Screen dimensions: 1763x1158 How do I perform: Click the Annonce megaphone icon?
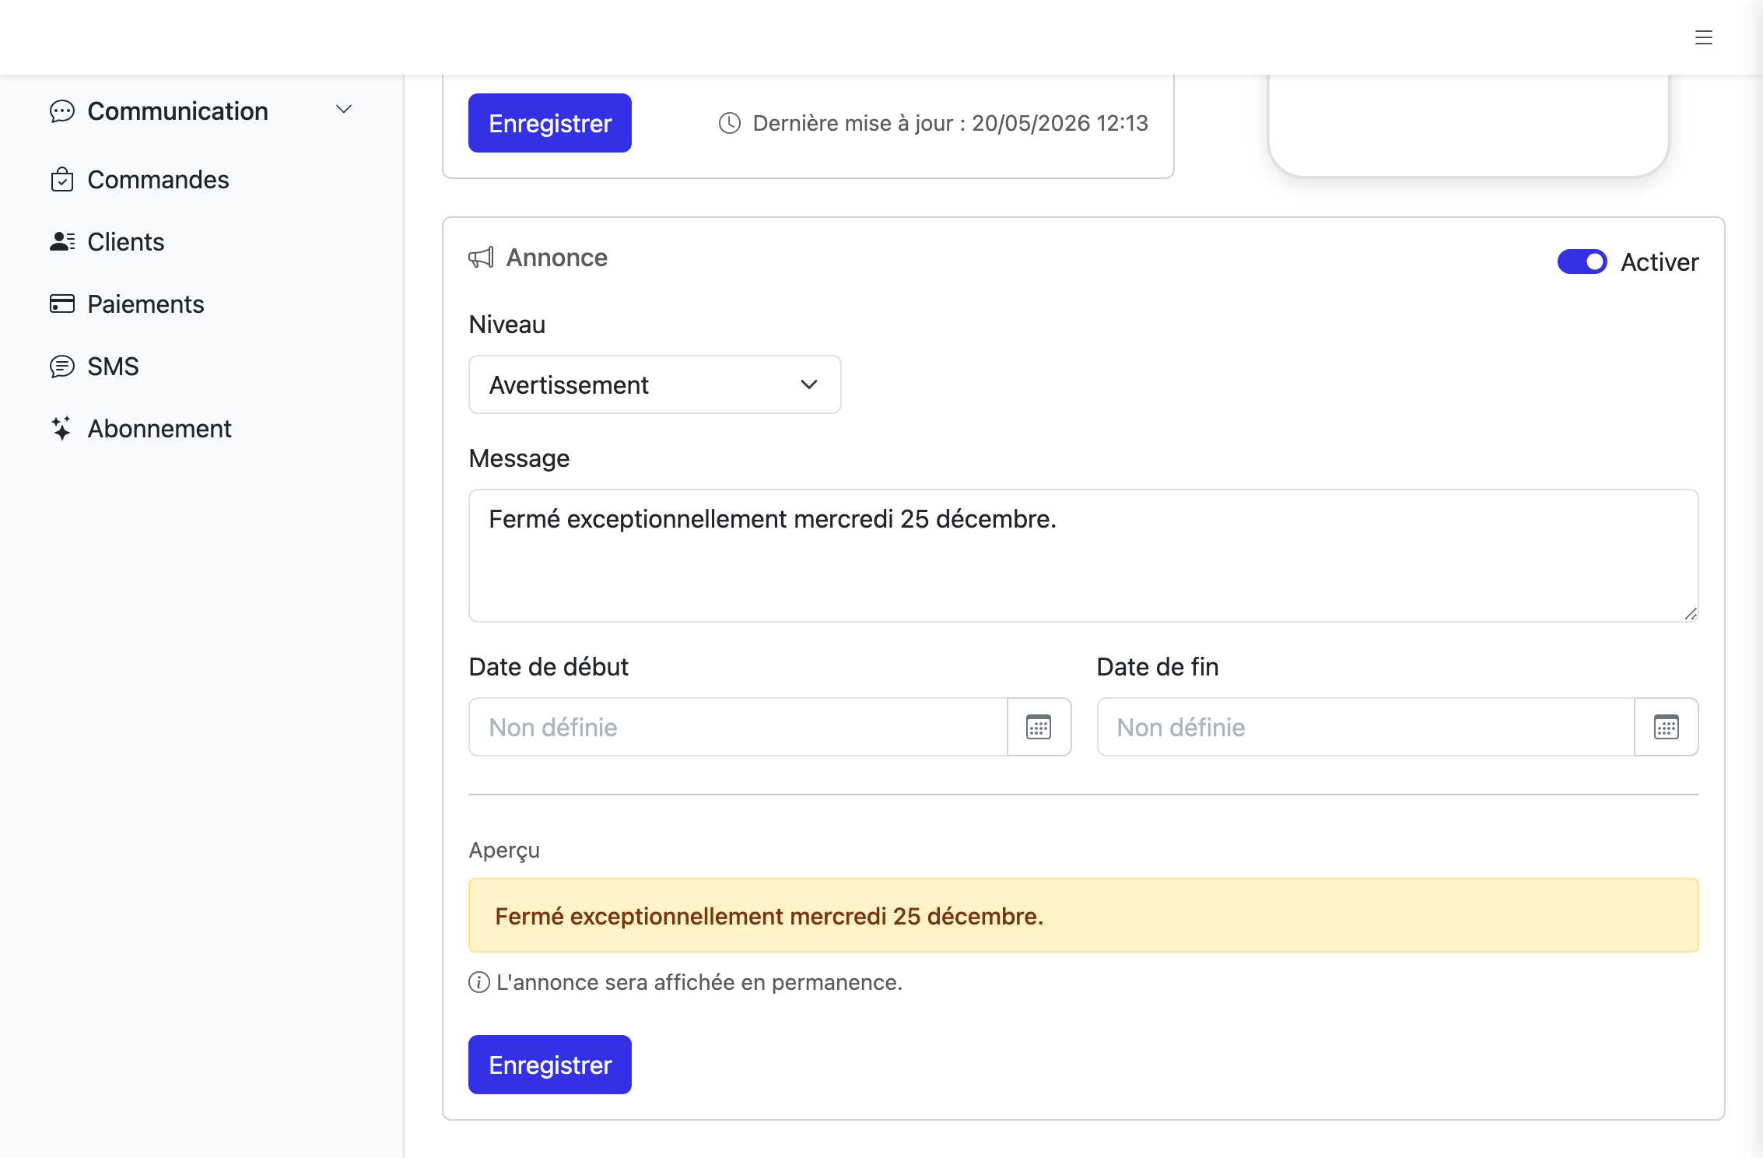coord(481,258)
